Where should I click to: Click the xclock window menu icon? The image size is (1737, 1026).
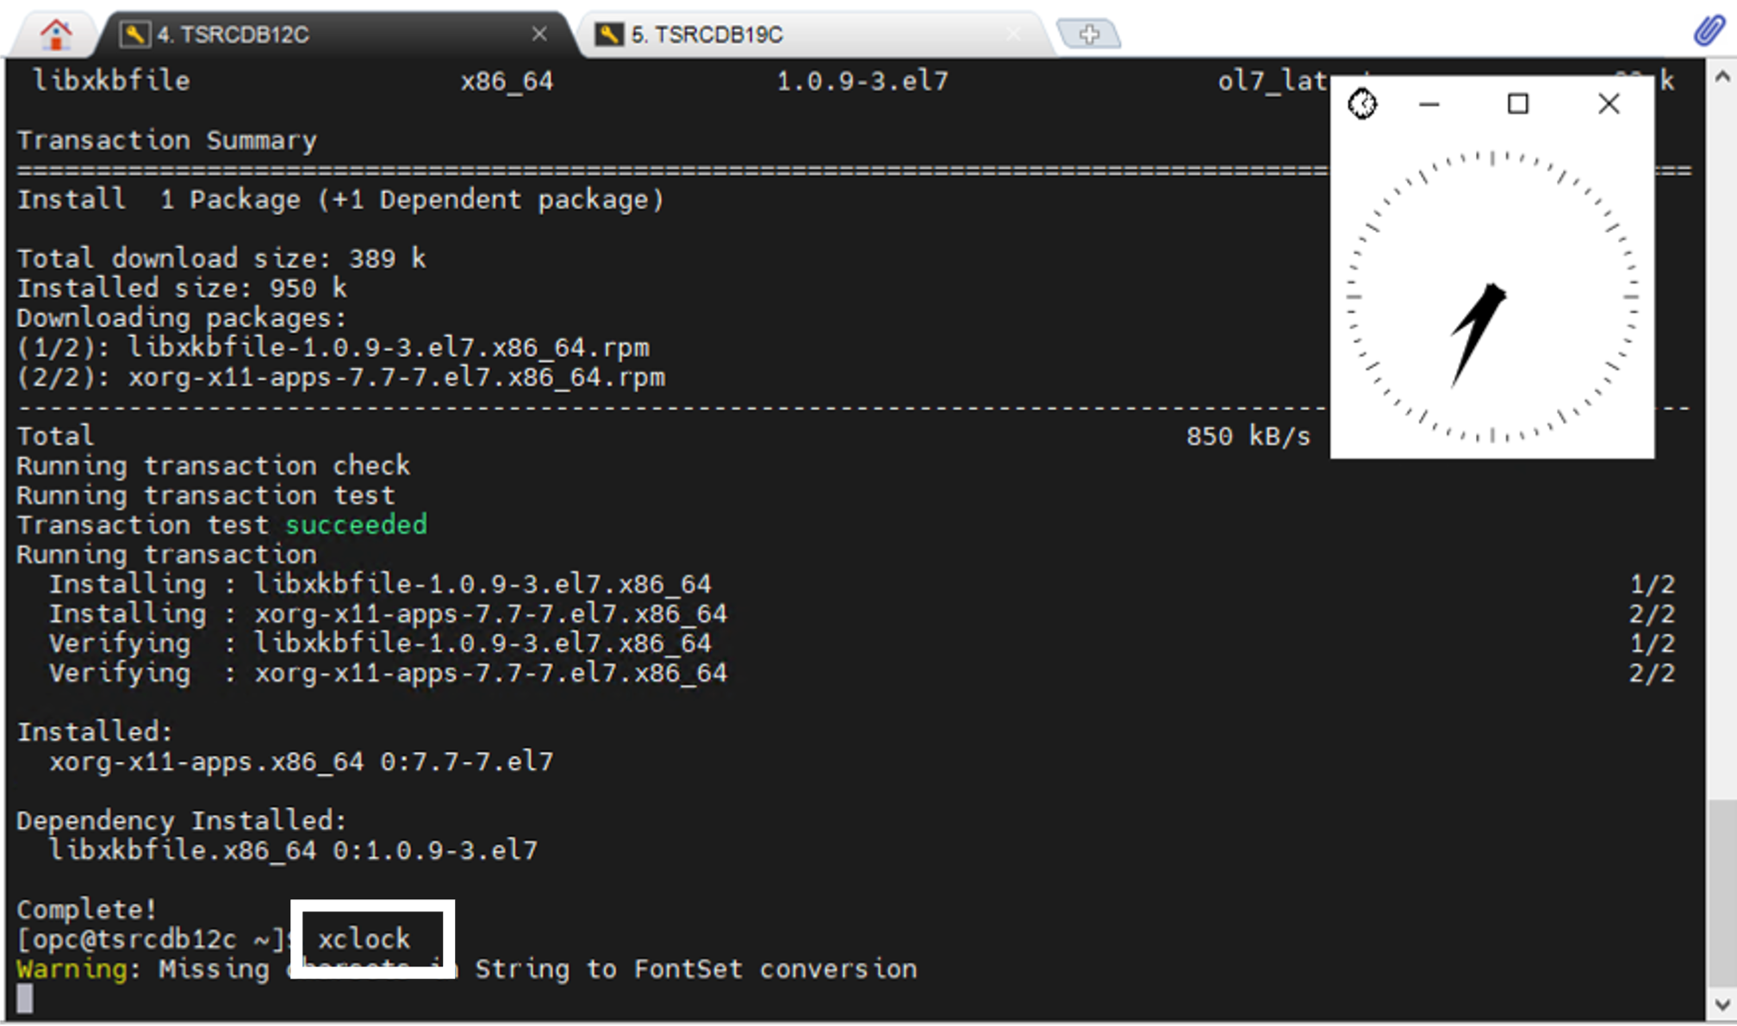click(1362, 104)
